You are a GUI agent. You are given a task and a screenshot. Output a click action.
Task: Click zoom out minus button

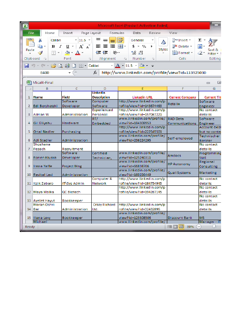[x=199, y=227]
